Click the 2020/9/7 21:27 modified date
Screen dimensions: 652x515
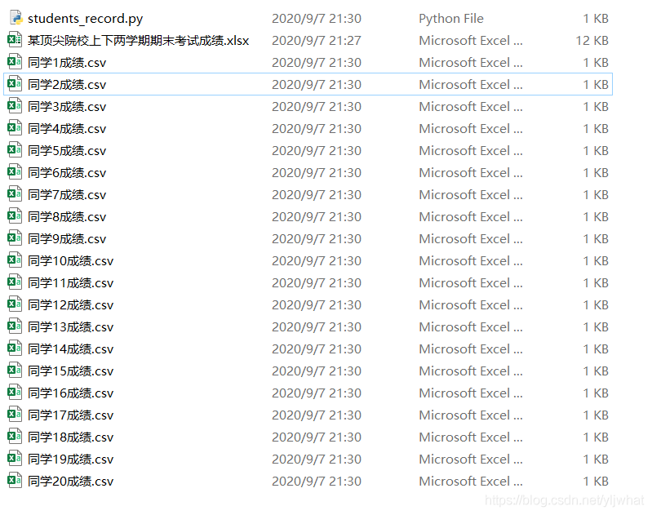click(317, 41)
